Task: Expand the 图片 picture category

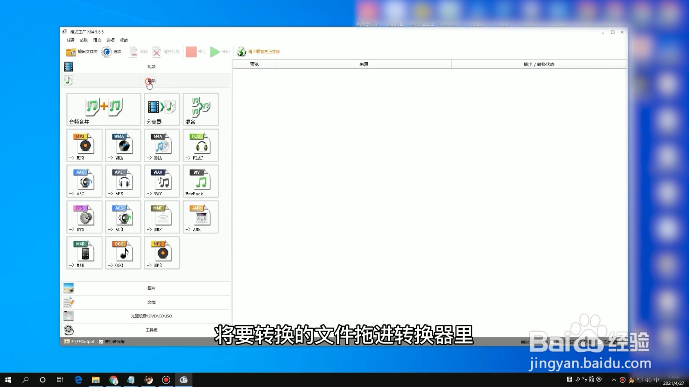Action: 151,288
